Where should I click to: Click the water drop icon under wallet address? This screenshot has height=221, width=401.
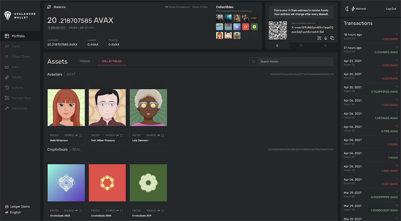tap(326, 38)
